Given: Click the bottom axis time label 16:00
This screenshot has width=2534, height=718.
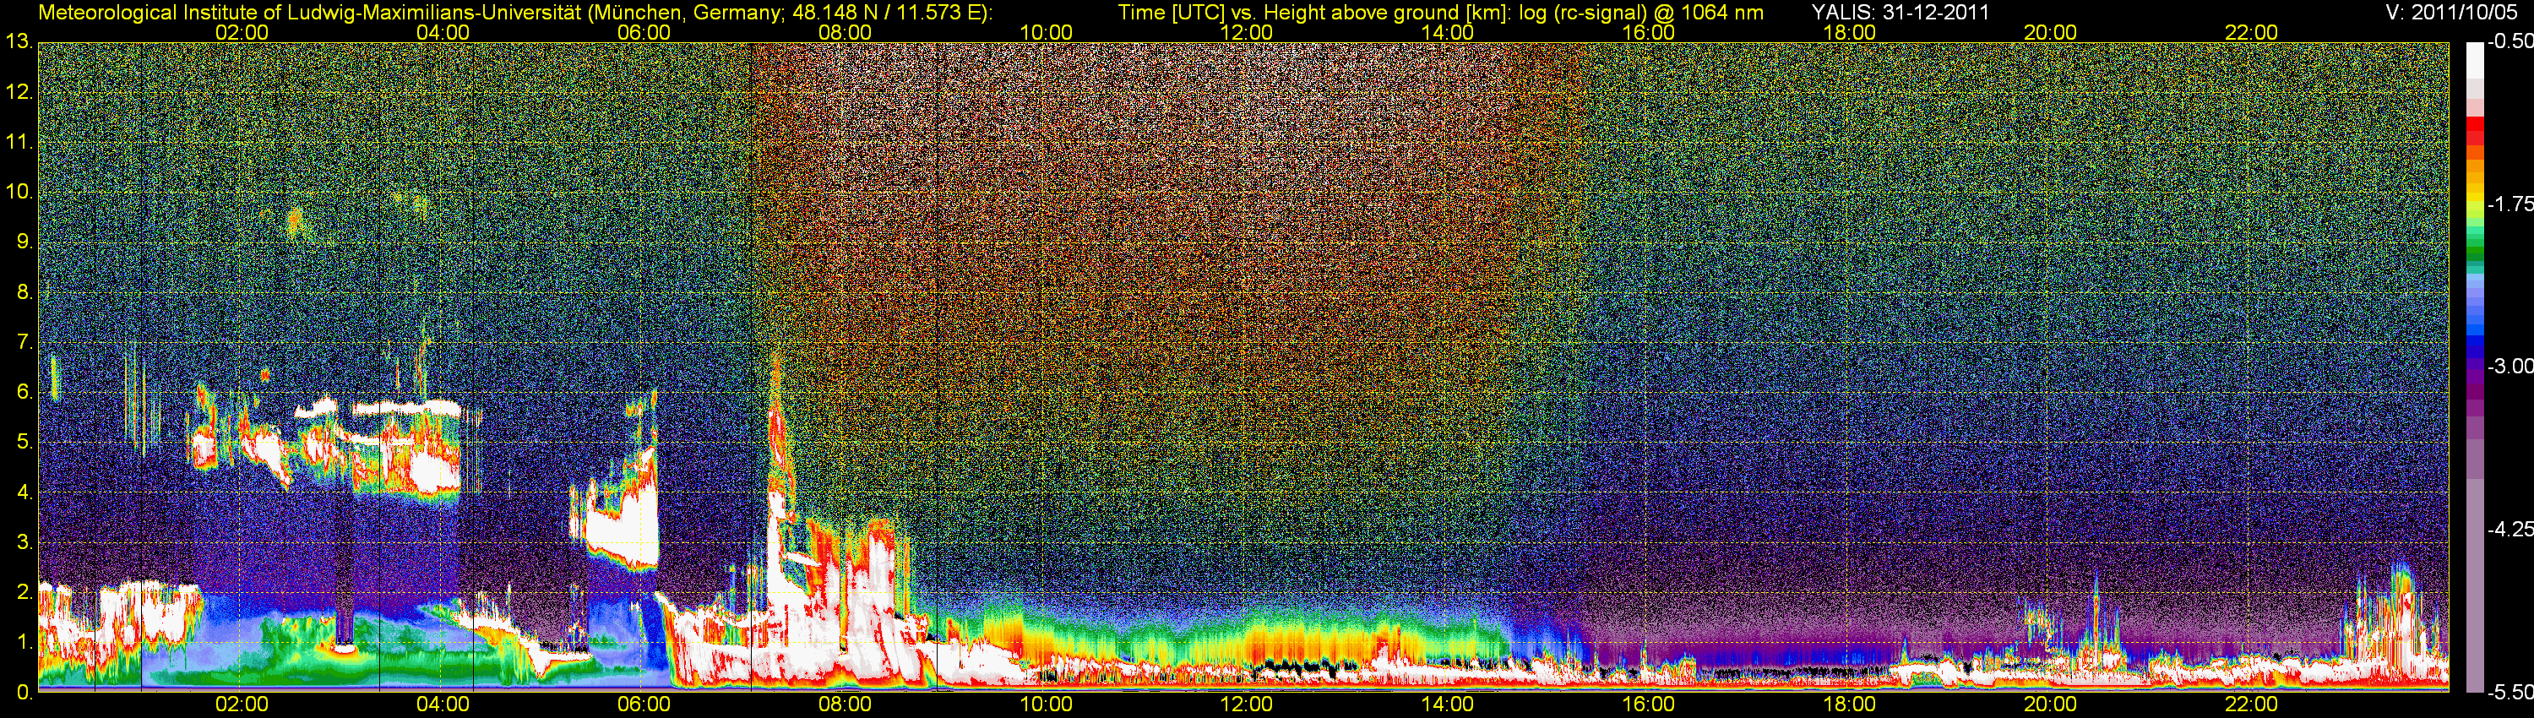Looking at the screenshot, I should [1649, 704].
